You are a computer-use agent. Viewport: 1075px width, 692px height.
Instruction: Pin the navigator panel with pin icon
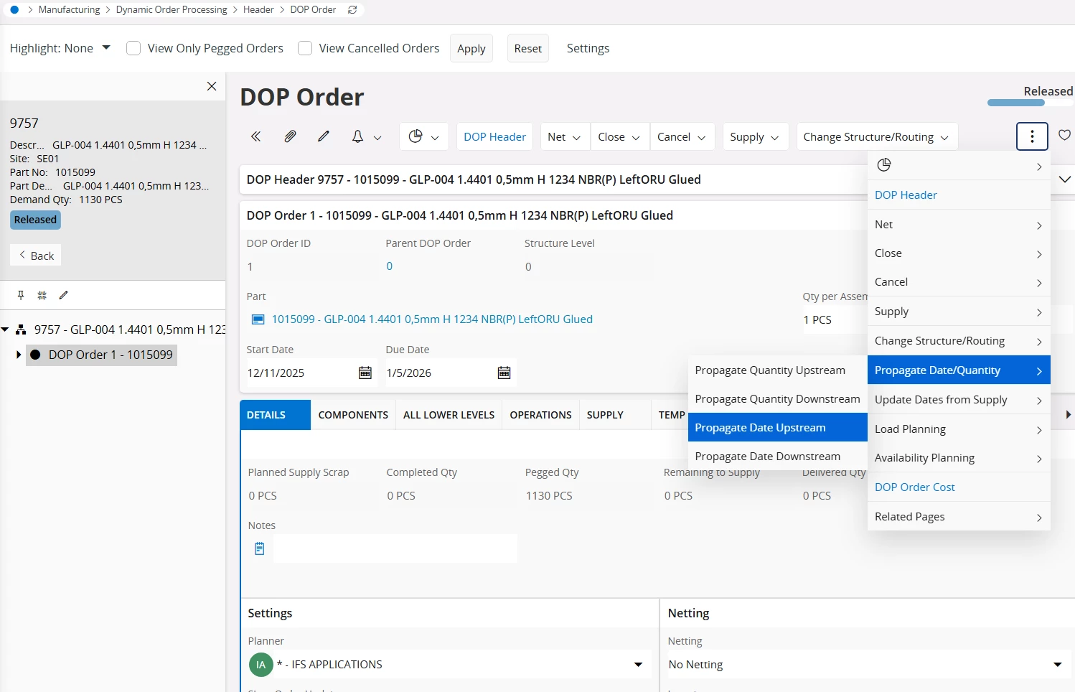pyautogui.click(x=21, y=295)
